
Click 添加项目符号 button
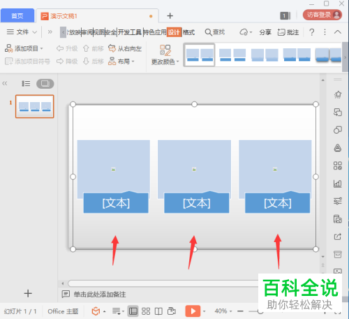pyautogui.click(x=27, y=62)
